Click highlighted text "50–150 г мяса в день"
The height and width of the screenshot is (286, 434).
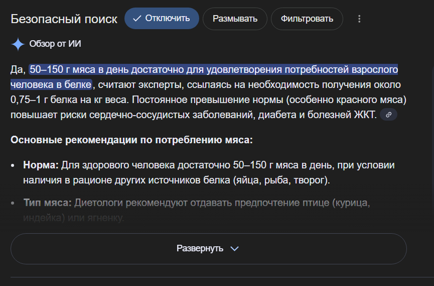point(75,69)
